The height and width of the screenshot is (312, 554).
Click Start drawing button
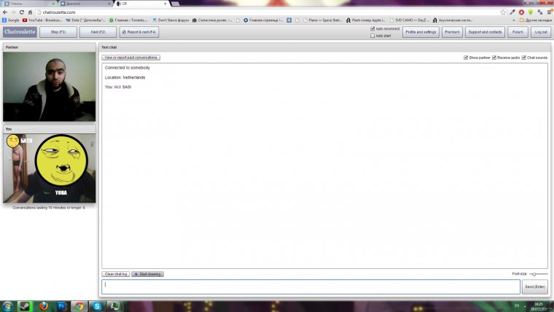pyautogui.click(x=149, y=274)
